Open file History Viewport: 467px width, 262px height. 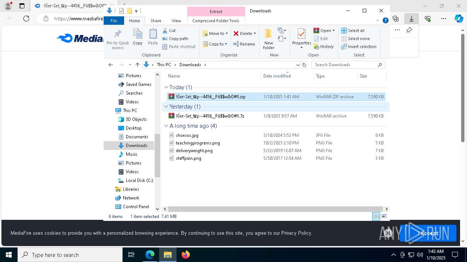click(x=324, y=47)
